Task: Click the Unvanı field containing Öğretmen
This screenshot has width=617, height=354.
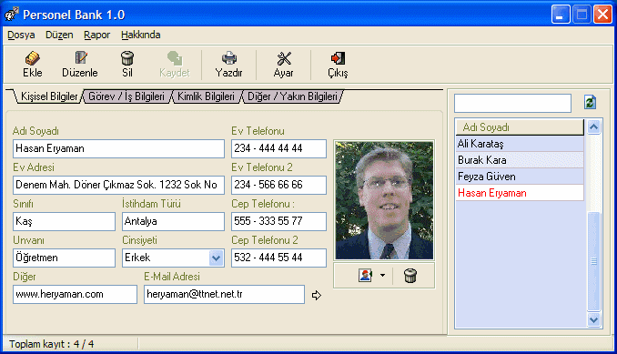Action: 64,258
